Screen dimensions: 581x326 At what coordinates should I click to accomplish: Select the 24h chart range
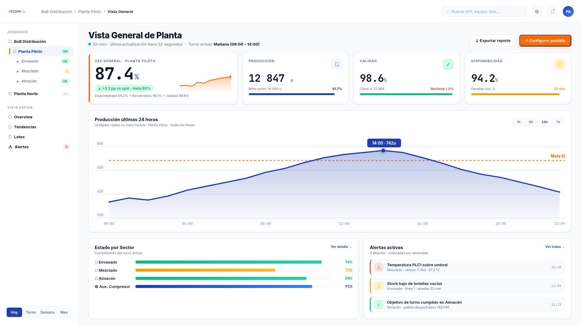(545, 122)
